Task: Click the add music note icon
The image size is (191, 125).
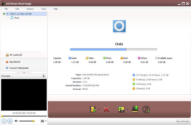Action: point(146,109)
